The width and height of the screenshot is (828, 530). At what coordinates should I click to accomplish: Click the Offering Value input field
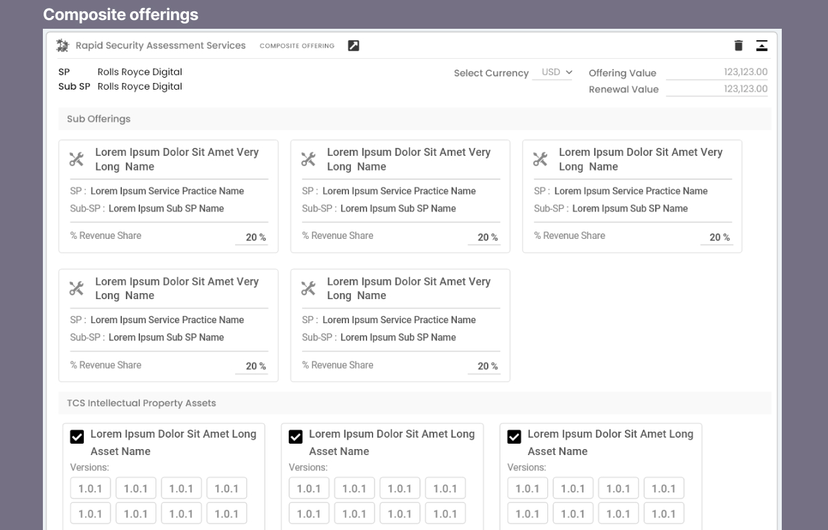717,72
